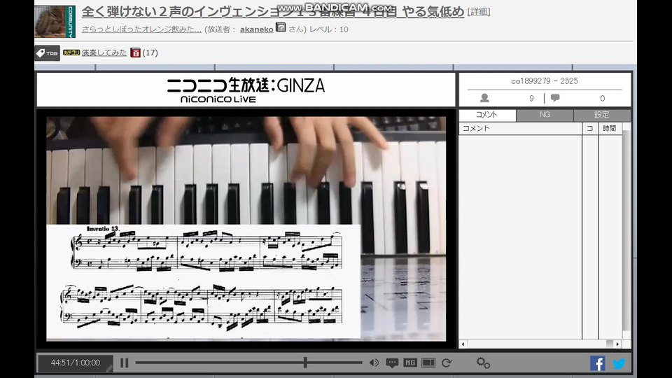Click the viewer count person icon
672x378 pixels.
point(484,98)
